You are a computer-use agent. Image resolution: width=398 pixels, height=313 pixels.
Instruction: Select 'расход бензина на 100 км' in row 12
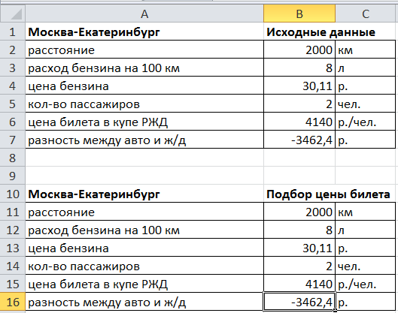tap(104, 230)
